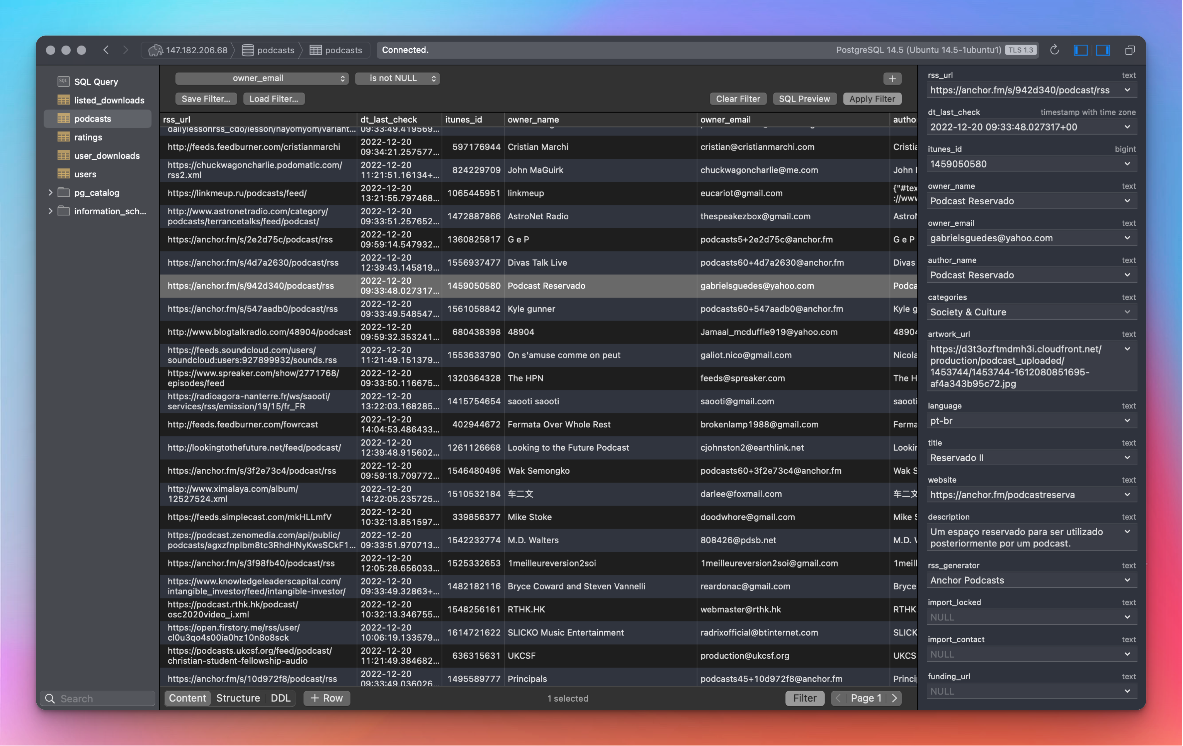Open the owner_name field value dropdown
Image resolution: width=1183 pixels, height=746 pixels.
coord(1127,201)
